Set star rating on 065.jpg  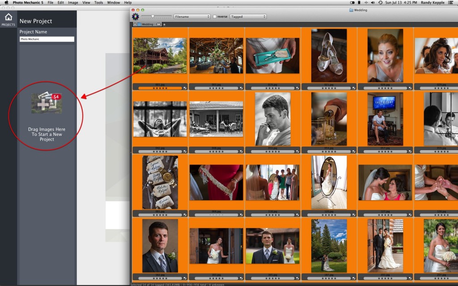click(160, 215)
